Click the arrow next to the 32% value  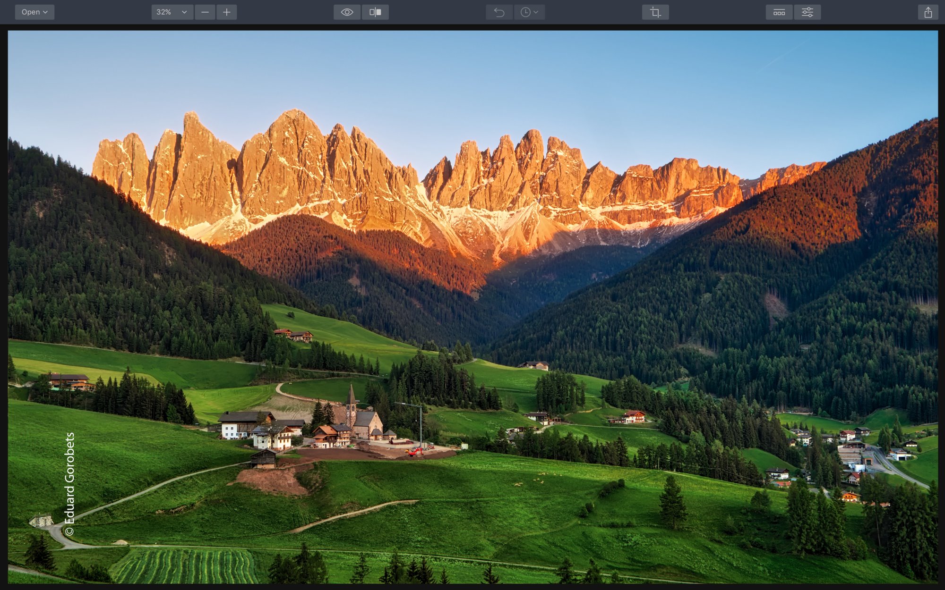(x=184, y=12)
